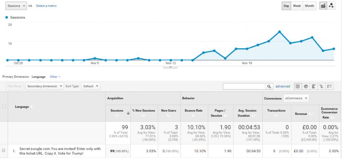
Task: Open the Sort Type Default dropdown
Action: (x=91, y=86)
